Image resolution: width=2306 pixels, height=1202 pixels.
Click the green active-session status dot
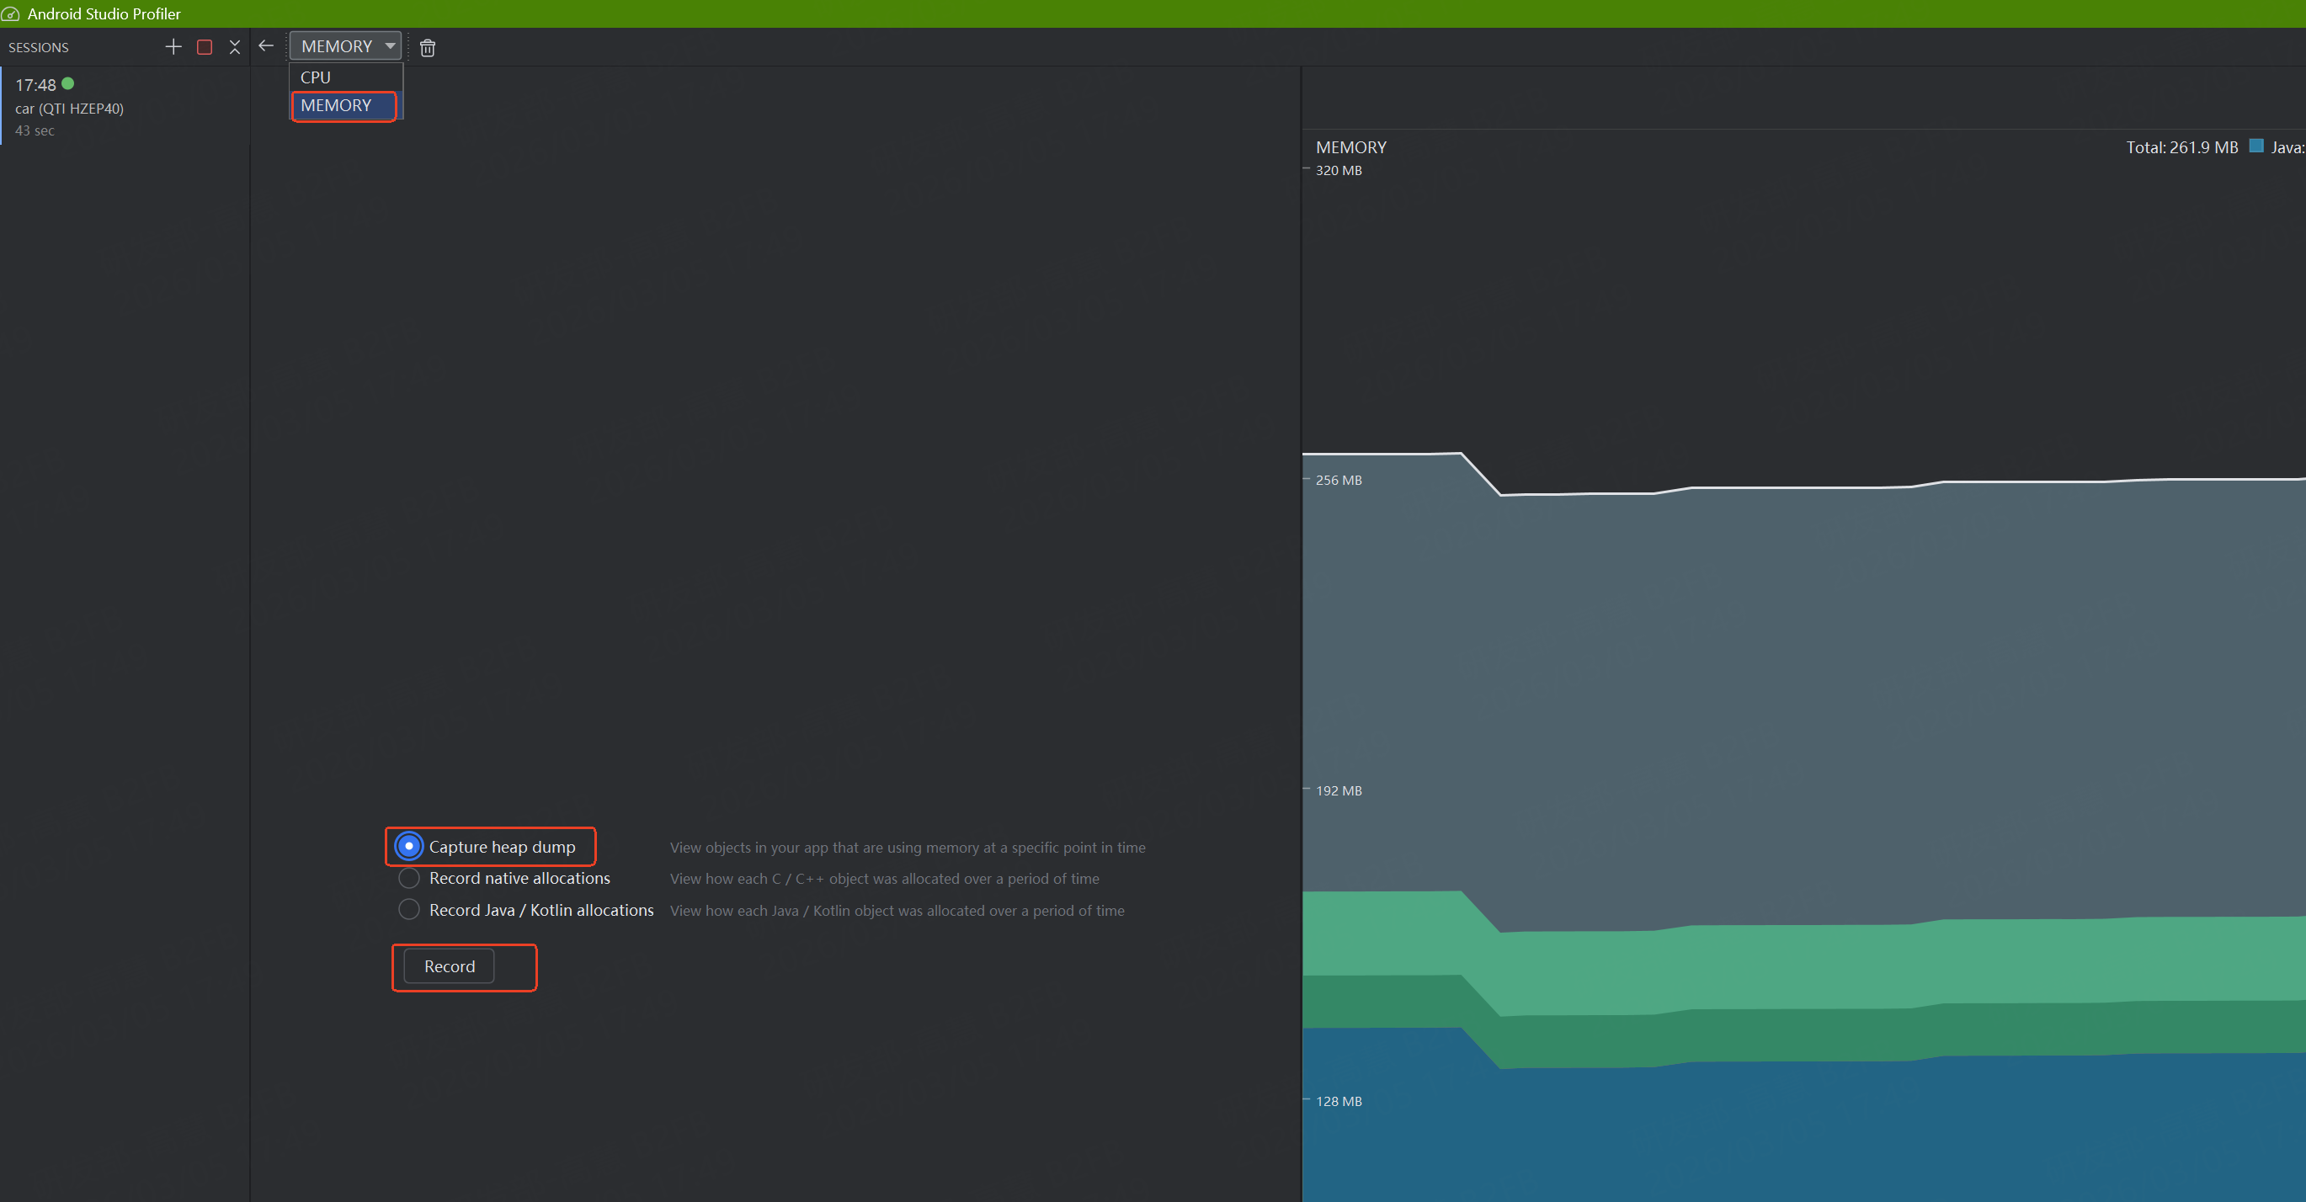(x=68, y=83)
